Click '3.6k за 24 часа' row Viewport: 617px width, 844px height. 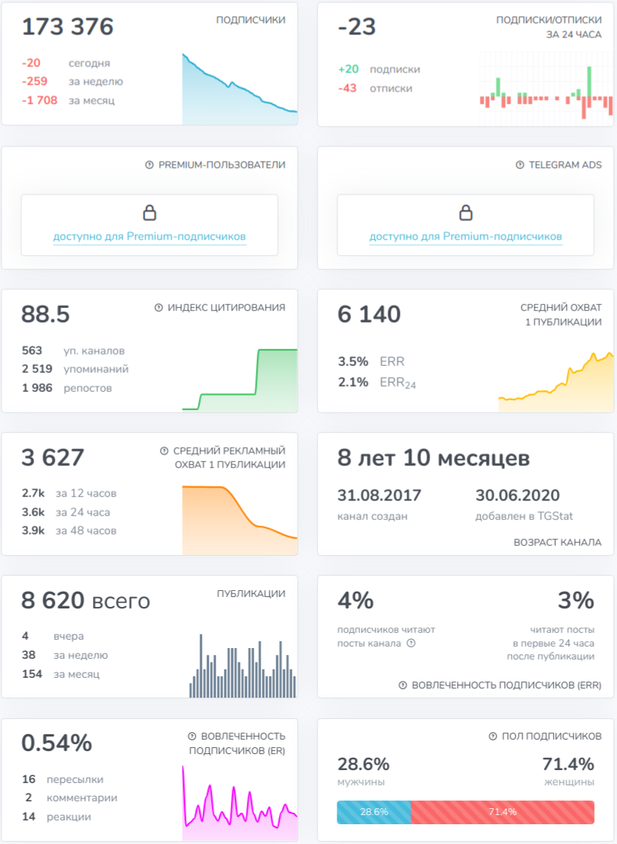pyautogui.click(x=66, y=512)
